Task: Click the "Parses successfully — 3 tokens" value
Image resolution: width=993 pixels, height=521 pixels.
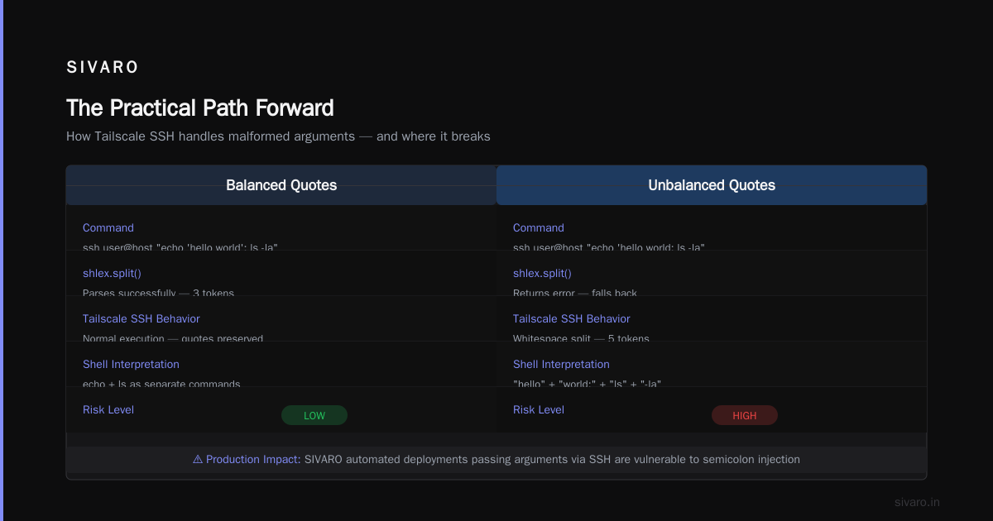Action: pyautogui.click(x=158, y=293)
